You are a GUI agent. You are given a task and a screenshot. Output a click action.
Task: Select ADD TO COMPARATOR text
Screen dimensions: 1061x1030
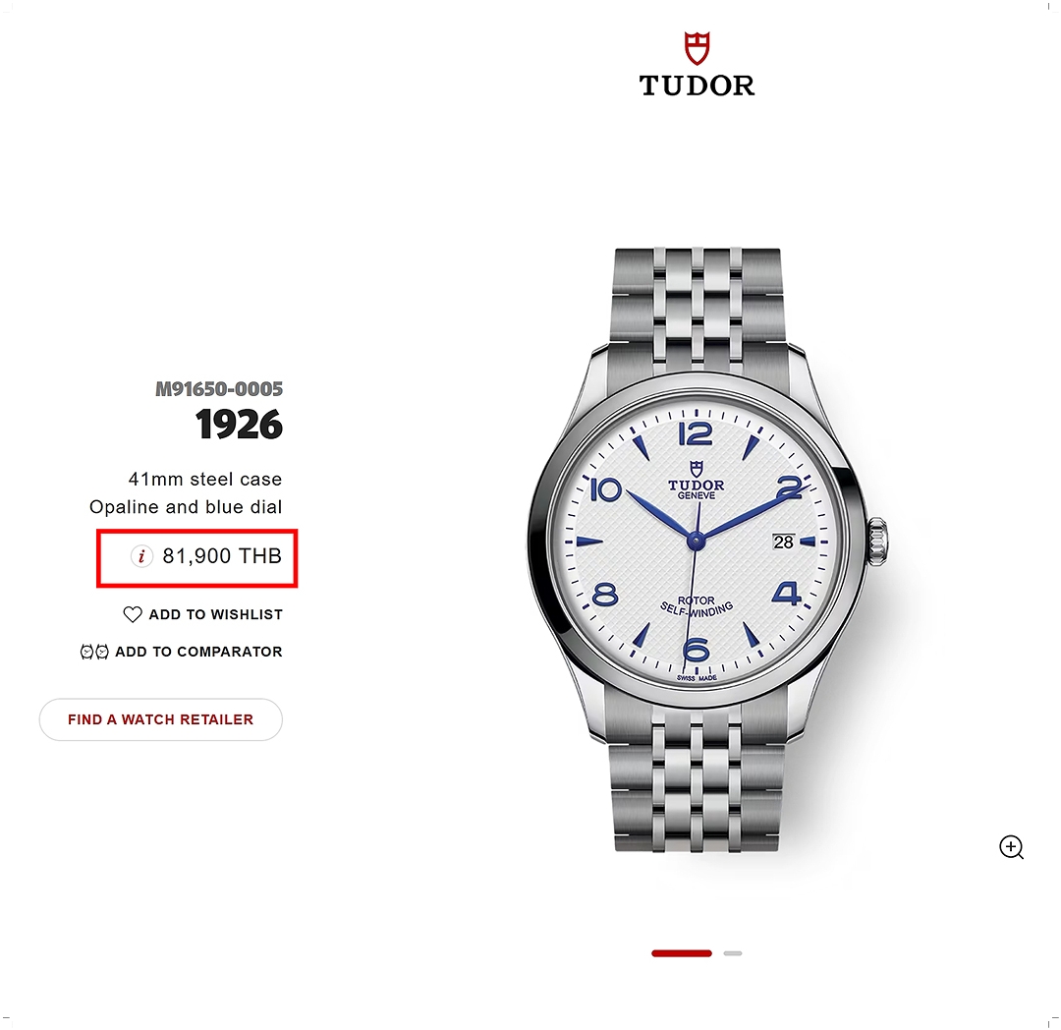[x=198, y=652]
